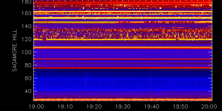Click the 20:00 time axis label

(209, 107)
